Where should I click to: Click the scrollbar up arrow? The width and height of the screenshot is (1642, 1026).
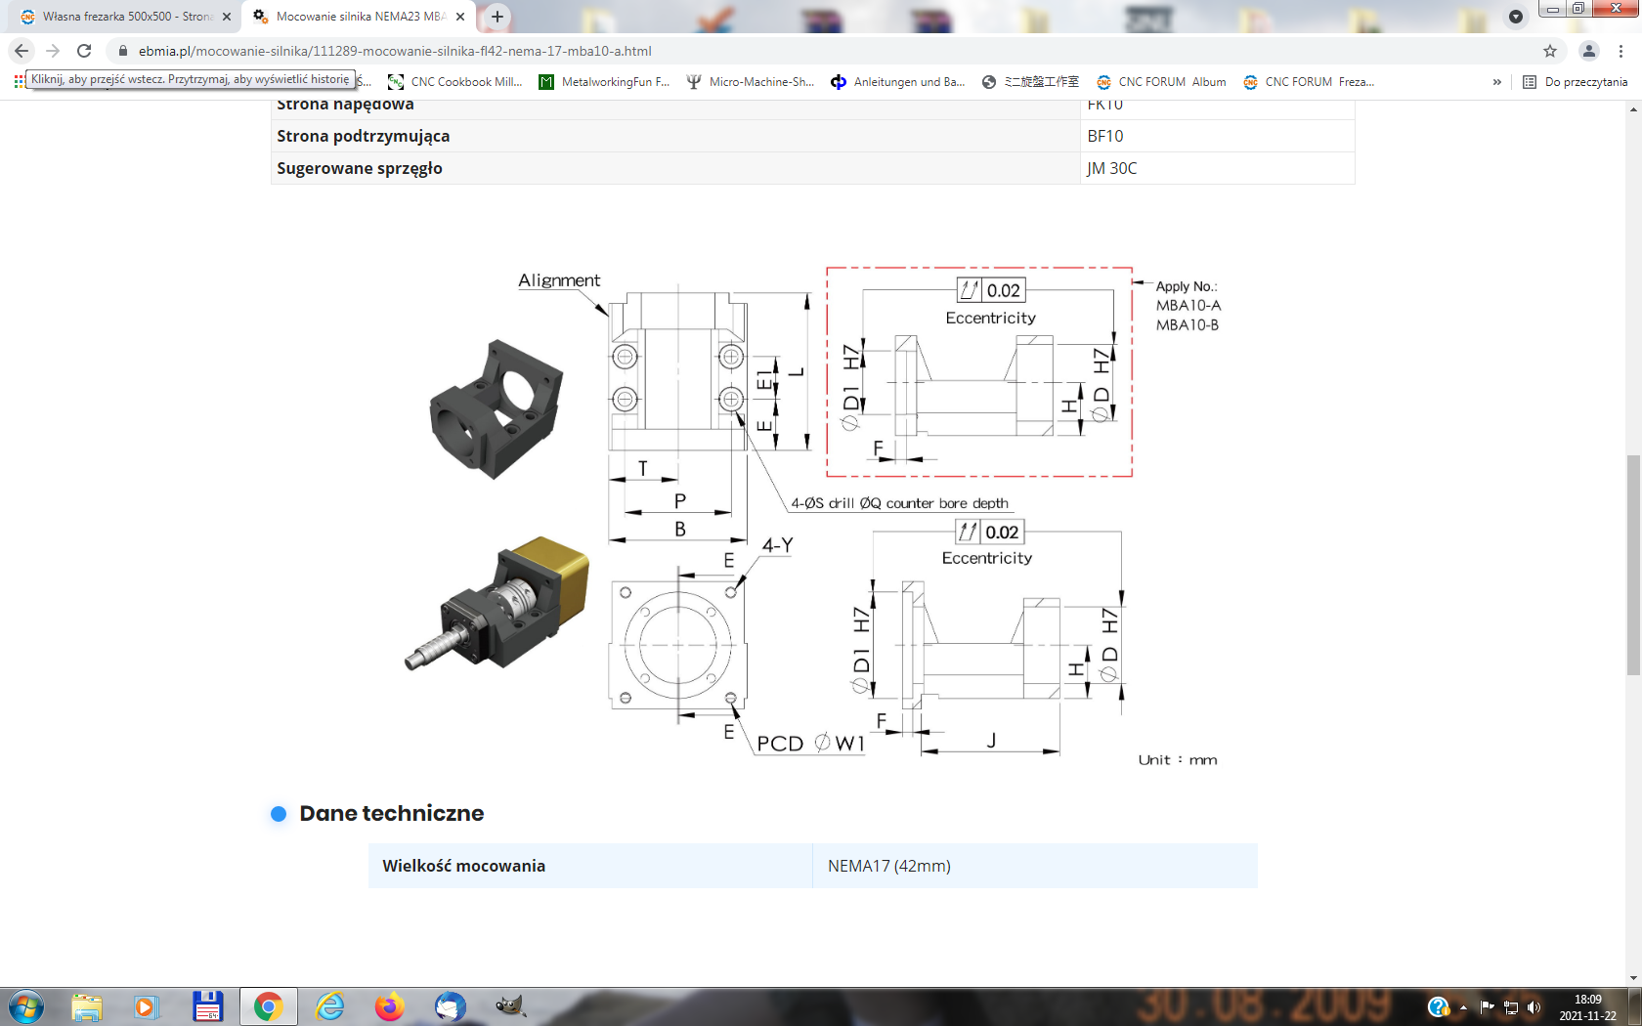tap(1633, 108)
